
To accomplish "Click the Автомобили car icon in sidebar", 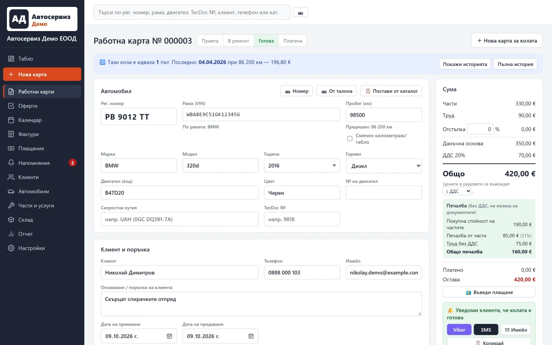I will point(11,191).
